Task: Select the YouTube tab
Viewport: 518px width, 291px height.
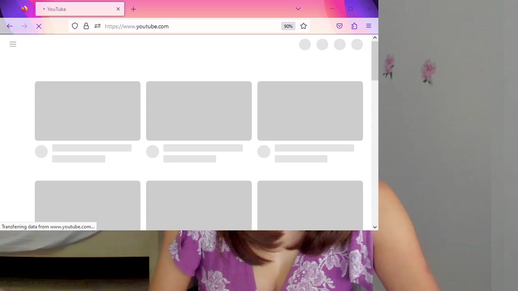Action: click(80, 9)
